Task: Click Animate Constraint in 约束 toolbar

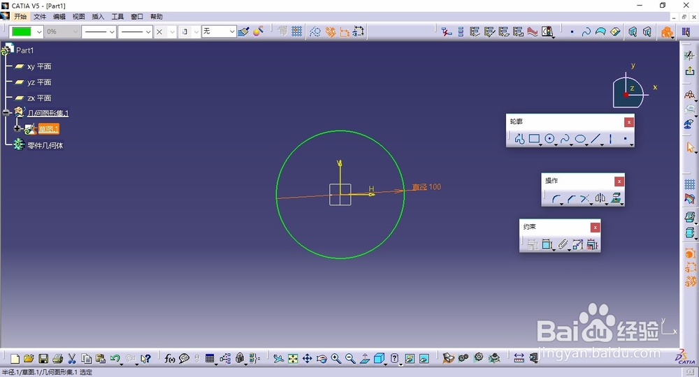Action: pos(578,244)
